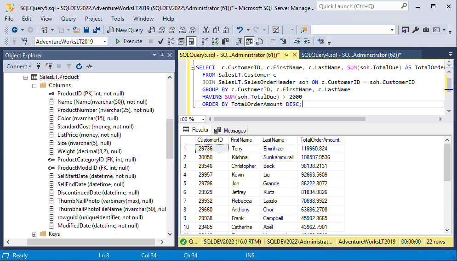Screen dimensions: 457x261
Task: Click the Cut scissors icon
Action: [206, 30]
